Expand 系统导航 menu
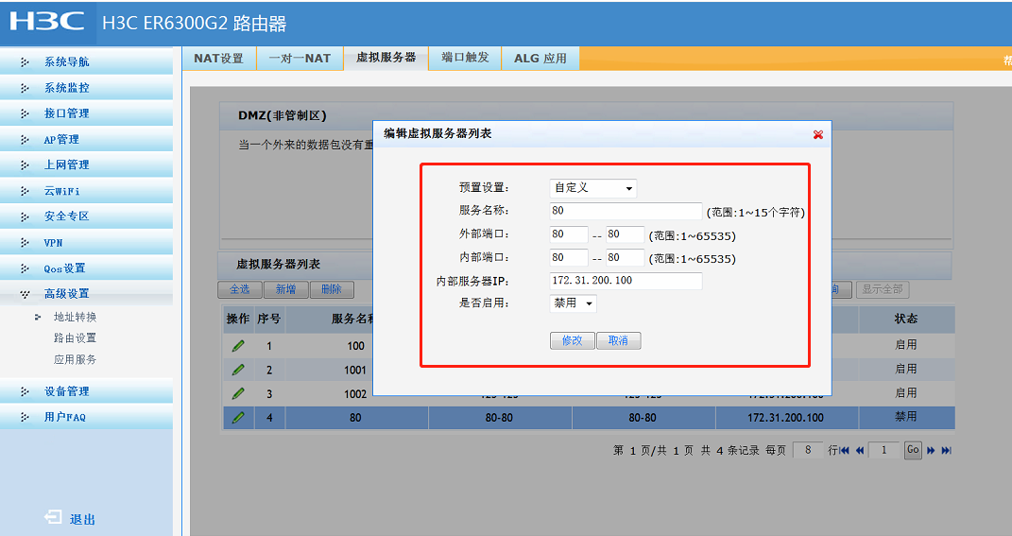 [x=87, y=62]
